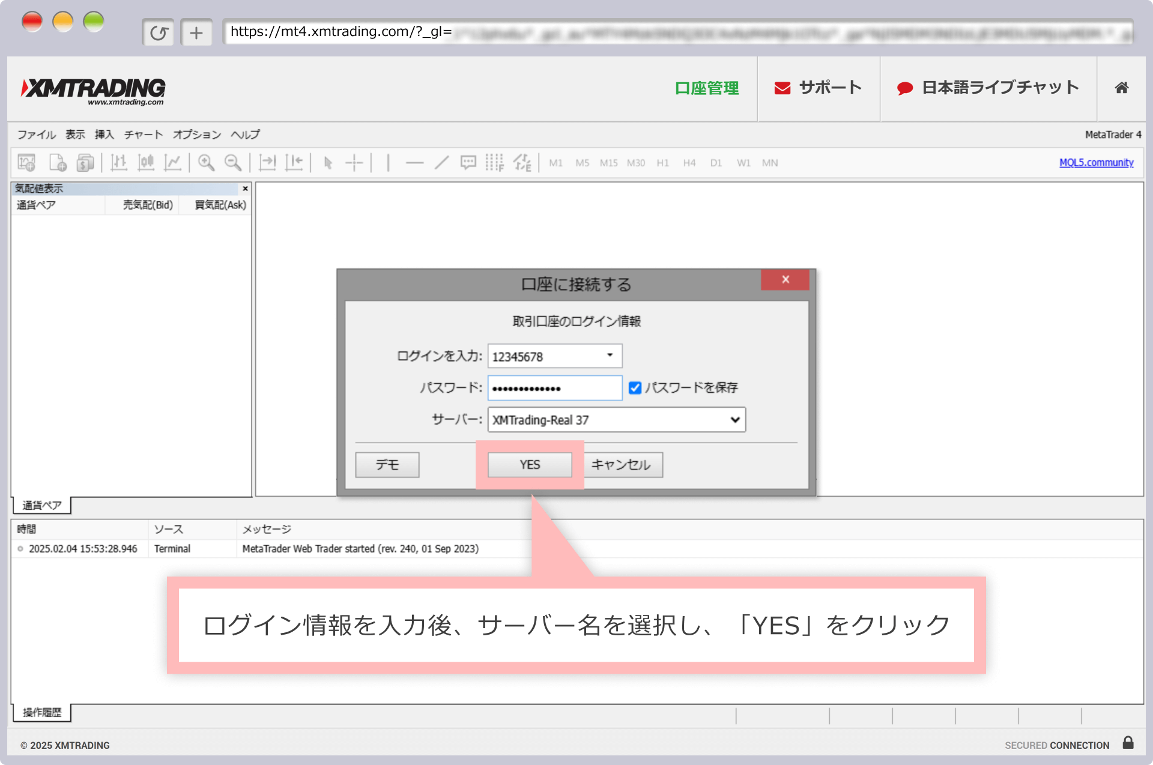Click the zoom in magnifier icon

206,163
